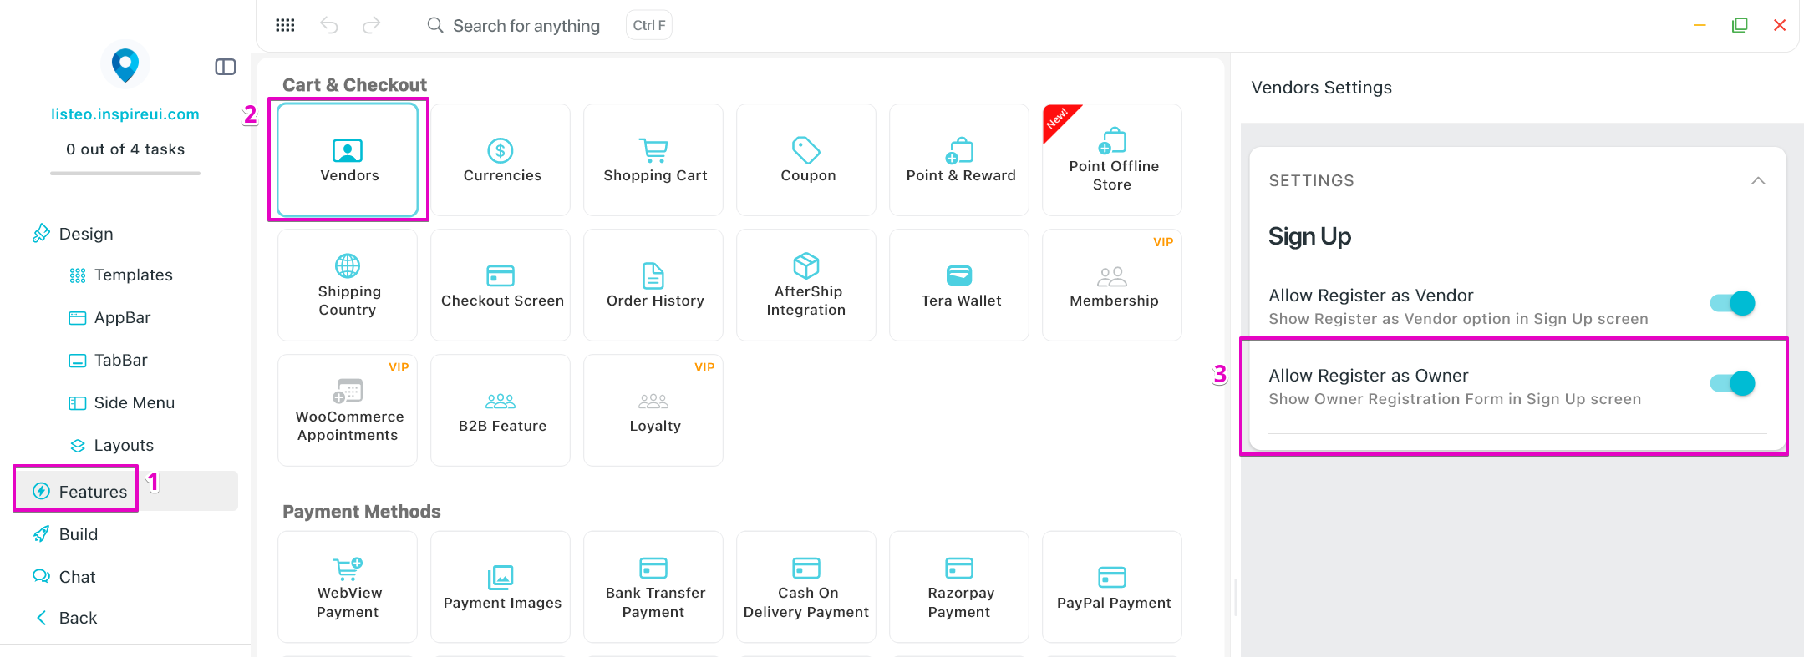Open the Currencies feature tile
Viewport: 1804px width, 657px height.
pos(501,159)
